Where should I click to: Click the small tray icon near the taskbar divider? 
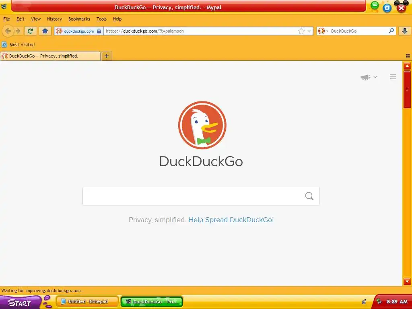(x=364, y=302)
